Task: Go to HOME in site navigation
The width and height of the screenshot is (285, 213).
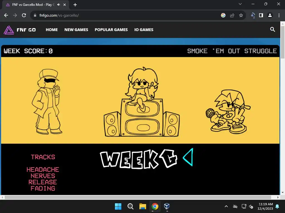Action: coord(52,30)
